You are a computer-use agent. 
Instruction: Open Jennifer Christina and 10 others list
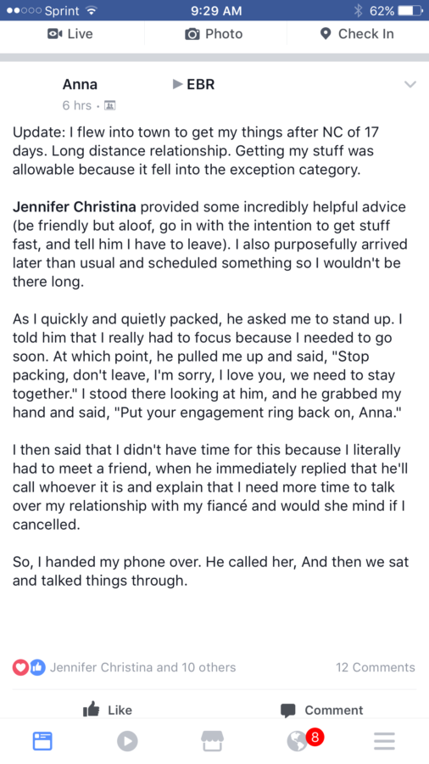pyautogui.click(x=143, y=667)
